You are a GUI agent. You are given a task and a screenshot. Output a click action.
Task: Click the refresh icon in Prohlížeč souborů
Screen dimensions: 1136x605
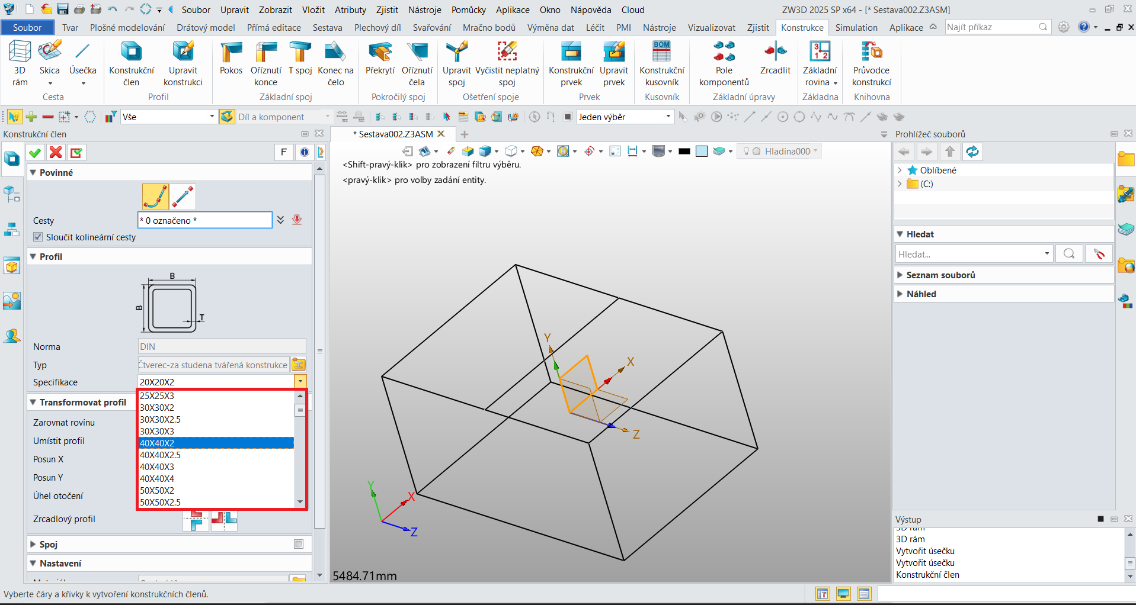[972, 152]
